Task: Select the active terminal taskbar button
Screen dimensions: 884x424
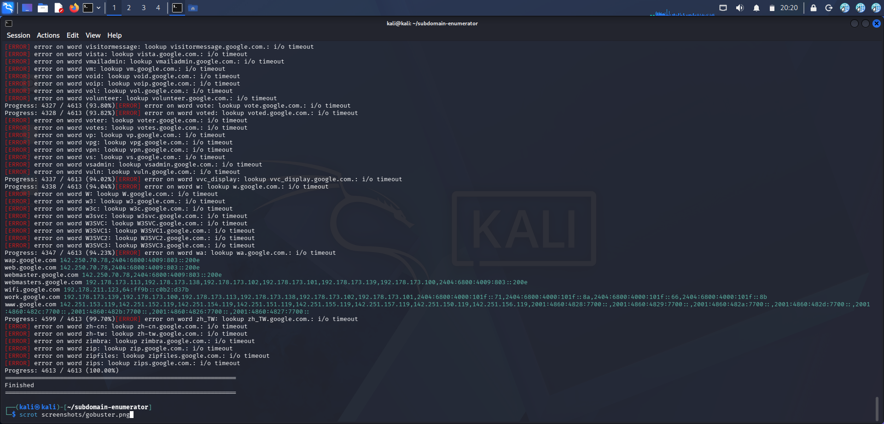Action: [177, 8]
